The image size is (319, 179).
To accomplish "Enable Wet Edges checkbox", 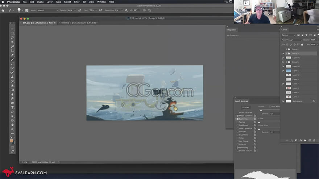I will coord(237,141).
